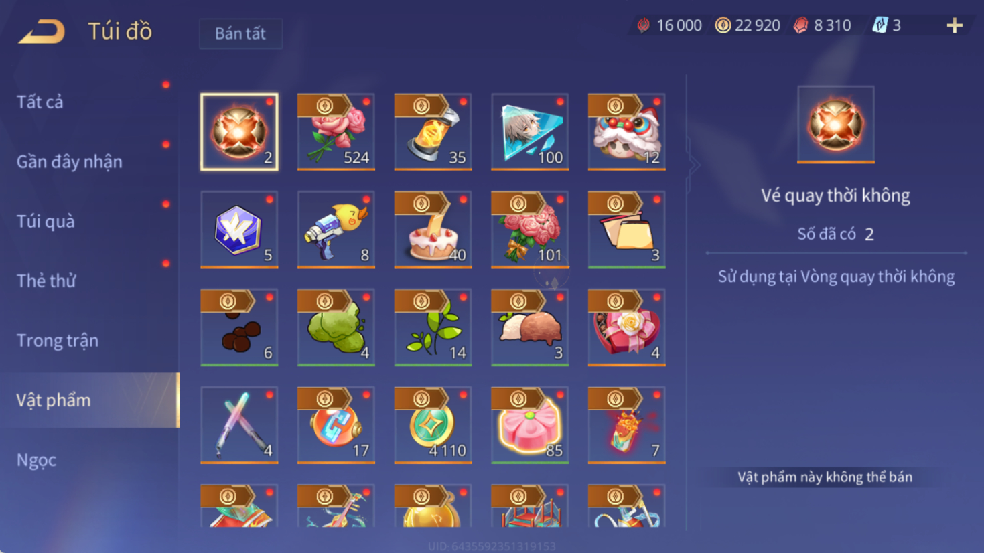The height and width of the screenshot is (553, 984).
Task: Select the rose bouquet item 101
Action: (x=530, y=230)
